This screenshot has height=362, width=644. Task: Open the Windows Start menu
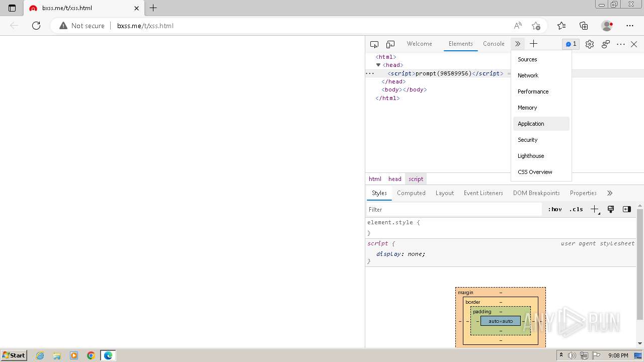pyautogui.click(x=14, y=355)
